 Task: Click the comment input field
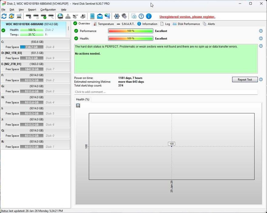[166, 92]
